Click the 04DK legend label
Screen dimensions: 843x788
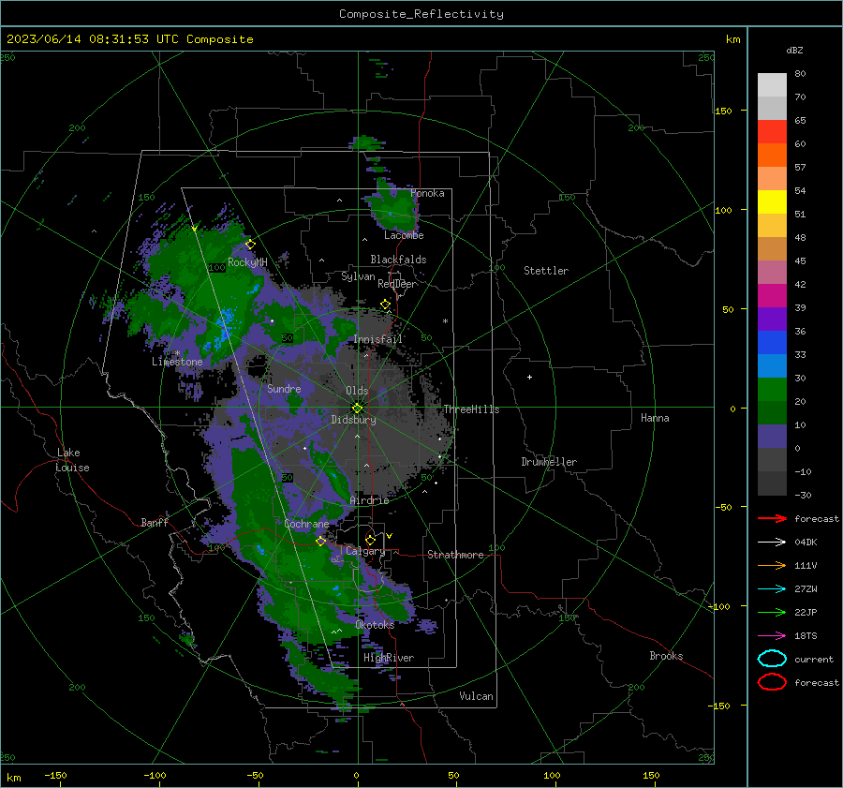click(x=806, y=542)
